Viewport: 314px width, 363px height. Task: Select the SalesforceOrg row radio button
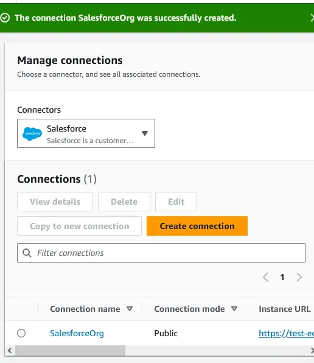21,333
